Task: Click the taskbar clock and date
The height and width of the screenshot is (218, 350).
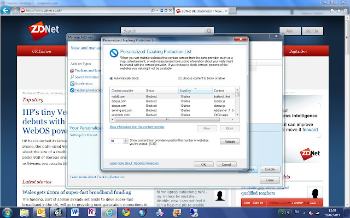Action: point(332,213)
